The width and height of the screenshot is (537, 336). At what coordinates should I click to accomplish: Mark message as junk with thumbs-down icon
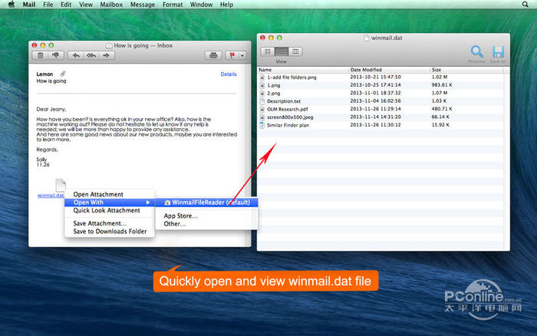(55, 55)
